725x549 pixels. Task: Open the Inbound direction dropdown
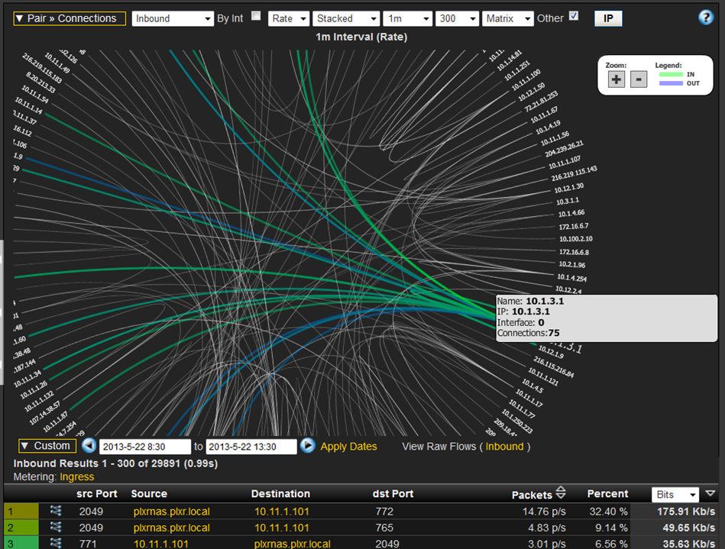(x=173, y=18)
